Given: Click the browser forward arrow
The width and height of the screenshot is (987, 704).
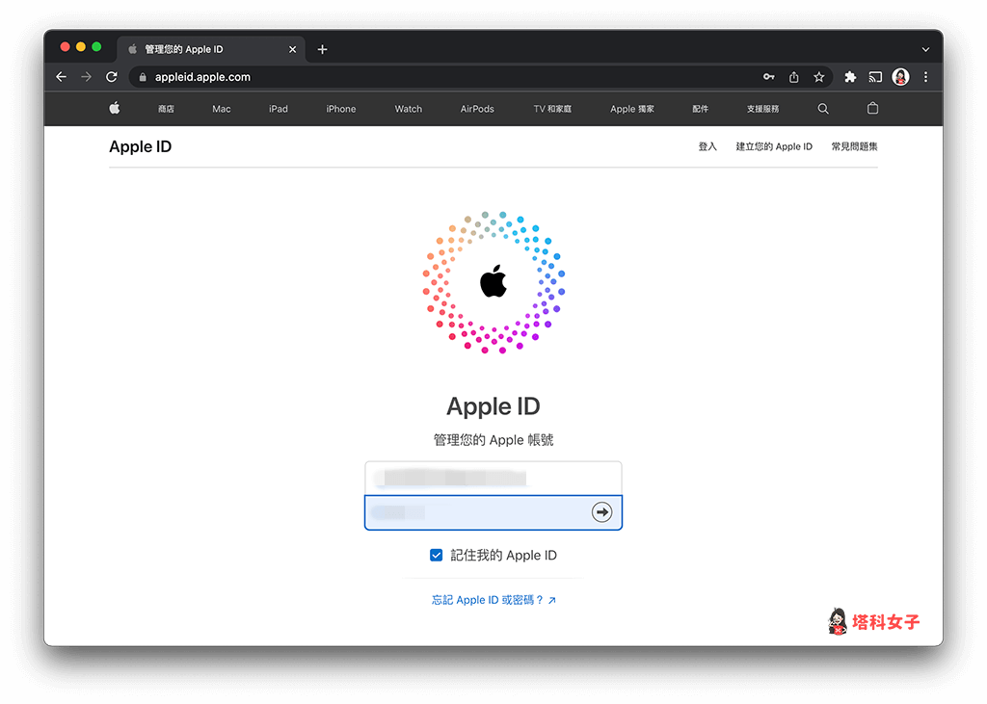Looking at the screenshot, I should [86, 77].
